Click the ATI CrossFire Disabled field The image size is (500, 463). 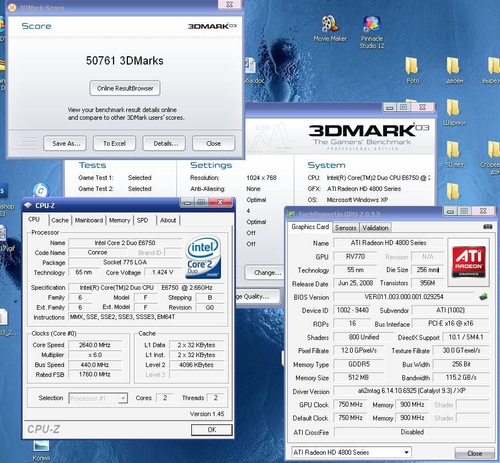(x=412, y=432)
